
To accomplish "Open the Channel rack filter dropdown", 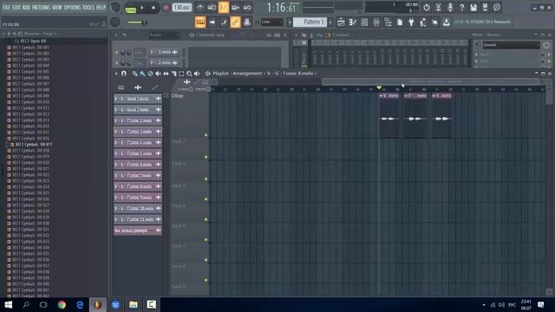I will coord(163,35).
